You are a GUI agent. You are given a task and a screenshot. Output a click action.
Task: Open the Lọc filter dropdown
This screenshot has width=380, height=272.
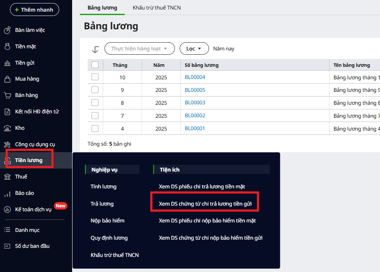click(194, 49)
